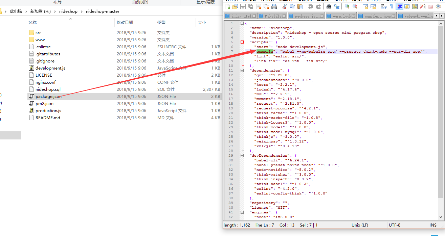This screenshot has width=445, height=236.
Task: Toggle the indent guide button
Action: pyautogui.click(x=399, y=6)
